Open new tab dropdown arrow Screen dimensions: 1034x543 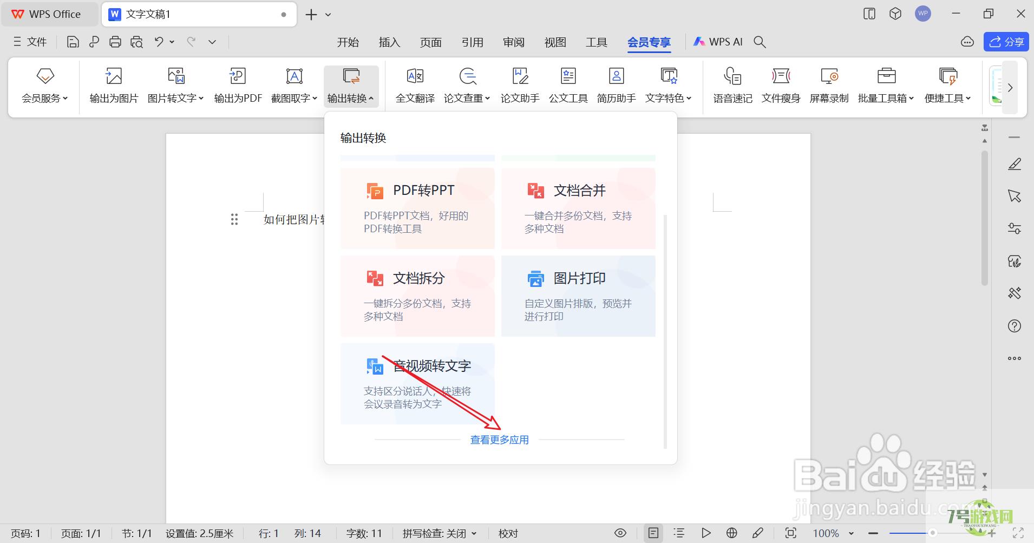coord(328,15)
